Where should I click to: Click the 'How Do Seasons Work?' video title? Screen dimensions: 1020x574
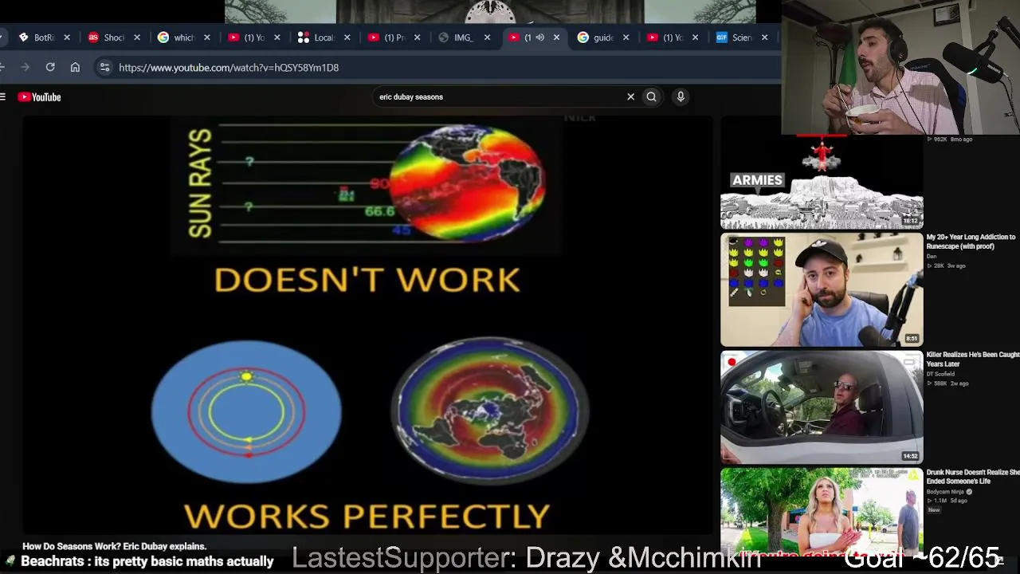pyautogui.click(x=114, y=547)
